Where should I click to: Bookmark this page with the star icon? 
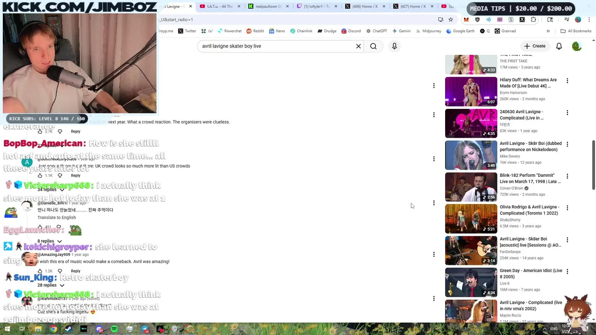(x=451, y=20)
